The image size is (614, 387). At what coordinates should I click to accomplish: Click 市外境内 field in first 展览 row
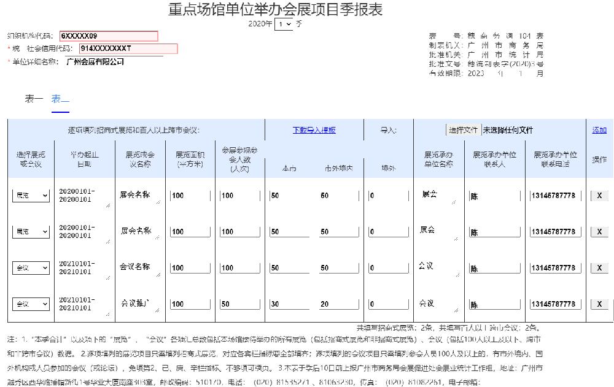point(339,196)
